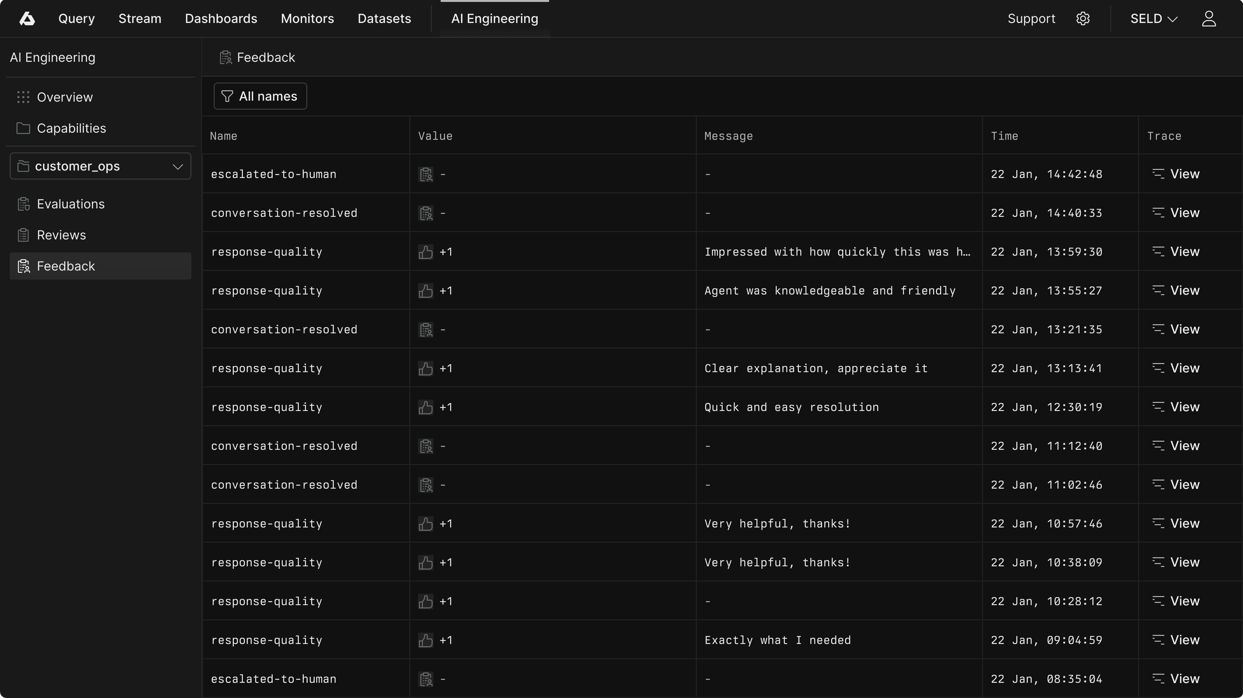Switch to the Stream tab

point(140,19)
